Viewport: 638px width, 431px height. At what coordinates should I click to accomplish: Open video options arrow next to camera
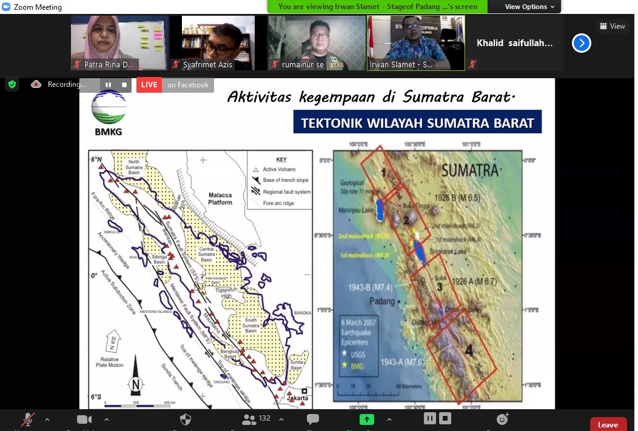pos(107,419)
